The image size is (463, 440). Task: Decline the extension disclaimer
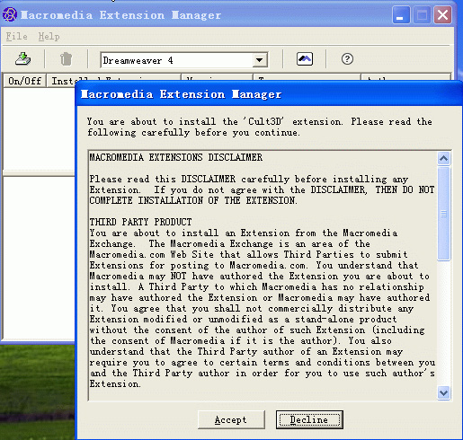pos(309,419)
